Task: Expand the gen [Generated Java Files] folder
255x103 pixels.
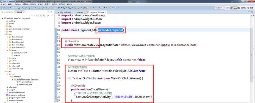Action: [5, 29]
